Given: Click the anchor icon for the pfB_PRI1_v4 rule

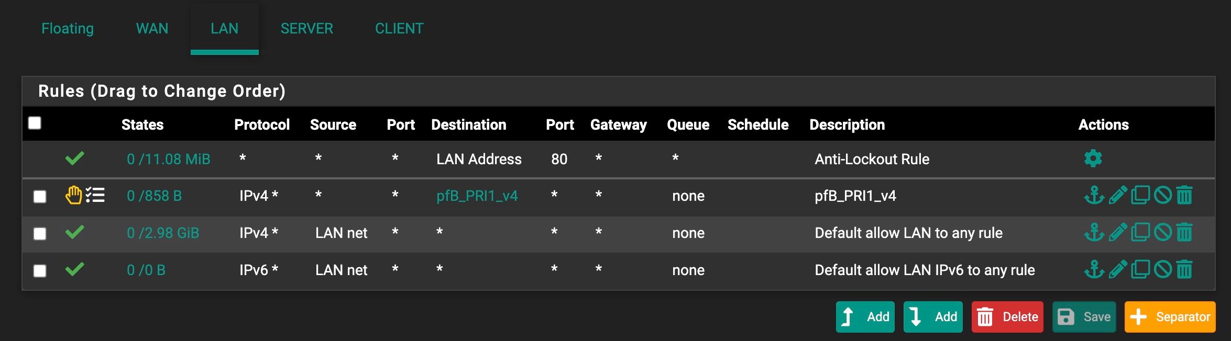Looking at the screenshot, I should [x=1094, y=196].
